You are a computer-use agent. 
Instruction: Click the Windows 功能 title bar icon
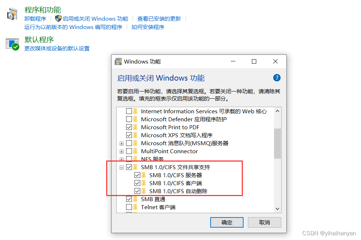pyautogui.click(x=118, y=62)
